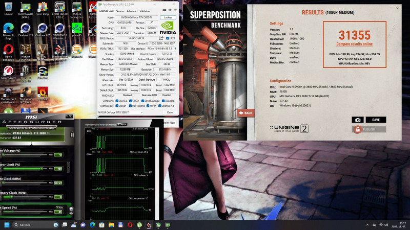Open the Cinebench20 desktop shortcut
Image resolution: width=410 pixels, height=230 pixels.
coord(43,30)
